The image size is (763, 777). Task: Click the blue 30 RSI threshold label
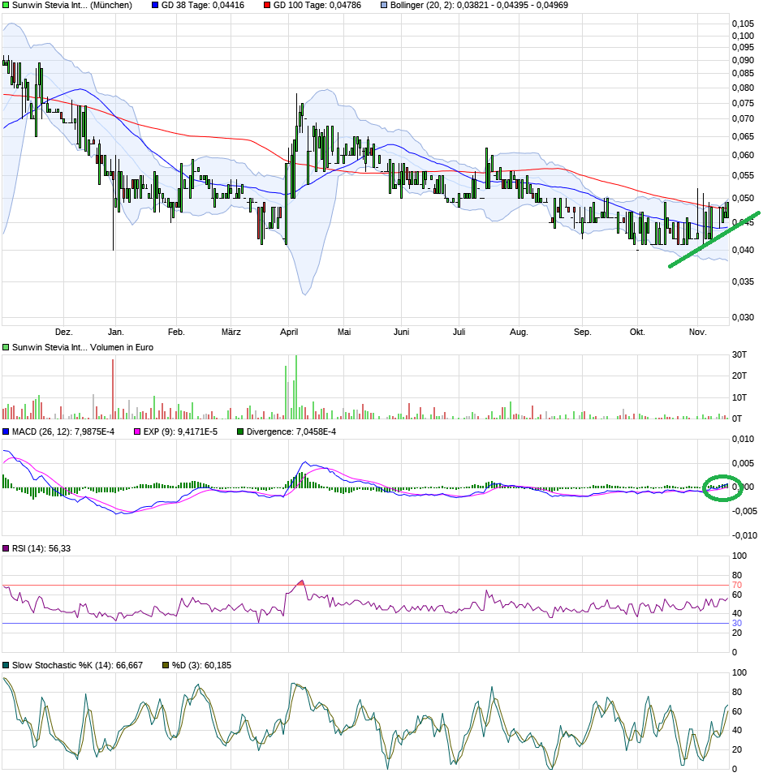coord(737,624)
